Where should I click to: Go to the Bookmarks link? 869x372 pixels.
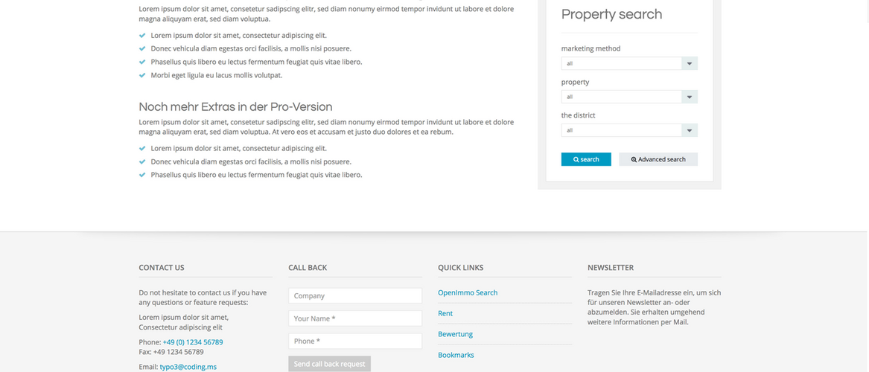coord(456,355)
